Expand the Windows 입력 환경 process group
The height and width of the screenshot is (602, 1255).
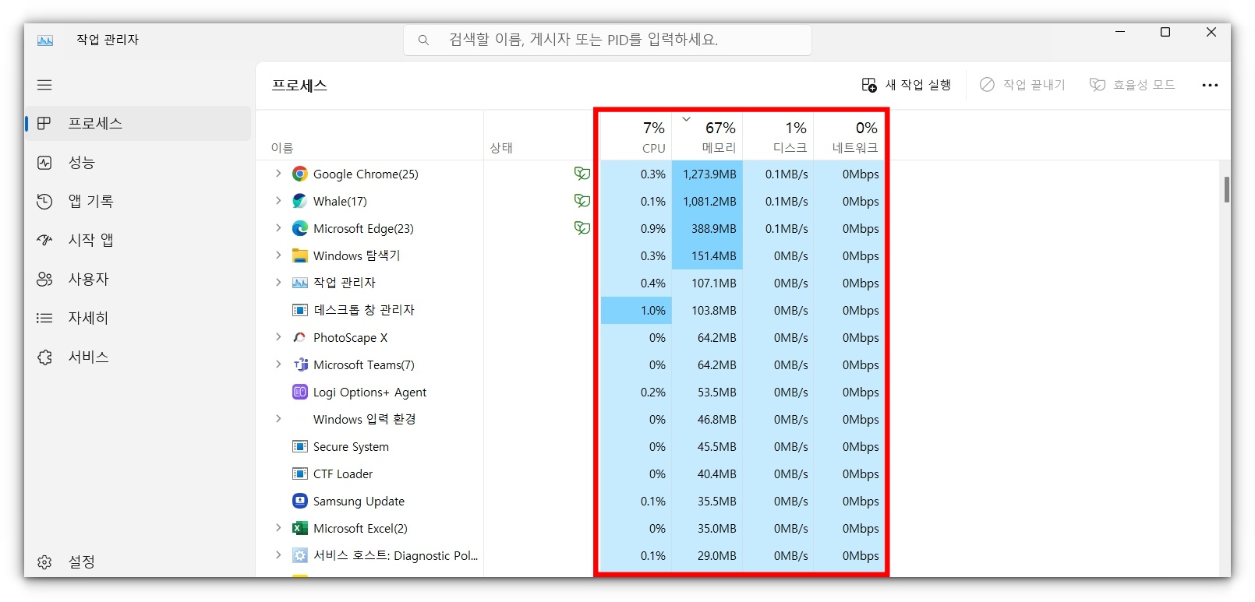(278, 419)
